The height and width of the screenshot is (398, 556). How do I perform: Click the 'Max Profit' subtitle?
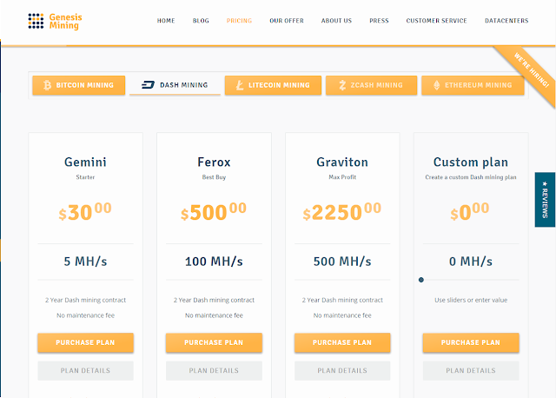click(x=342, y=177)
